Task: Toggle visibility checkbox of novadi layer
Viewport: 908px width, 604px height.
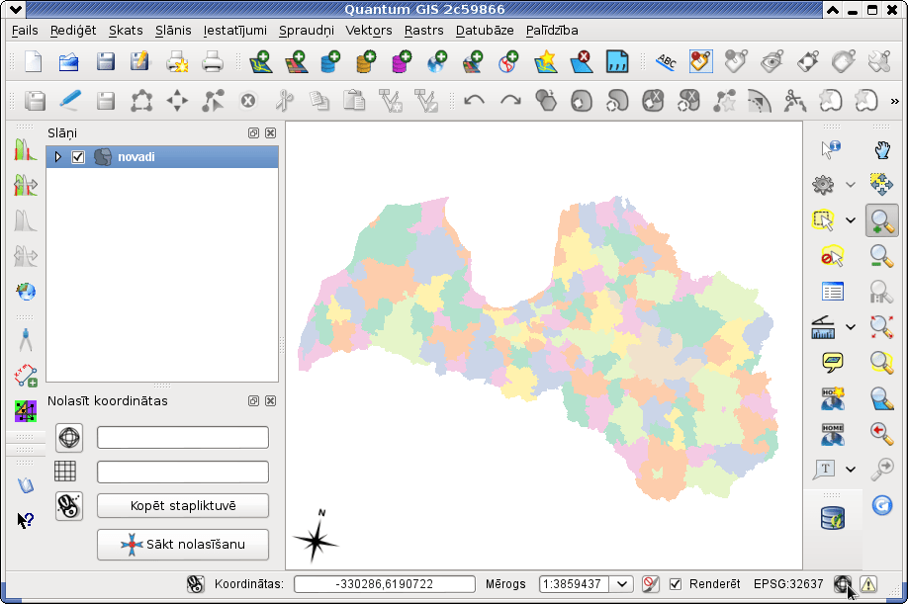Action: [x=78, y=157]
